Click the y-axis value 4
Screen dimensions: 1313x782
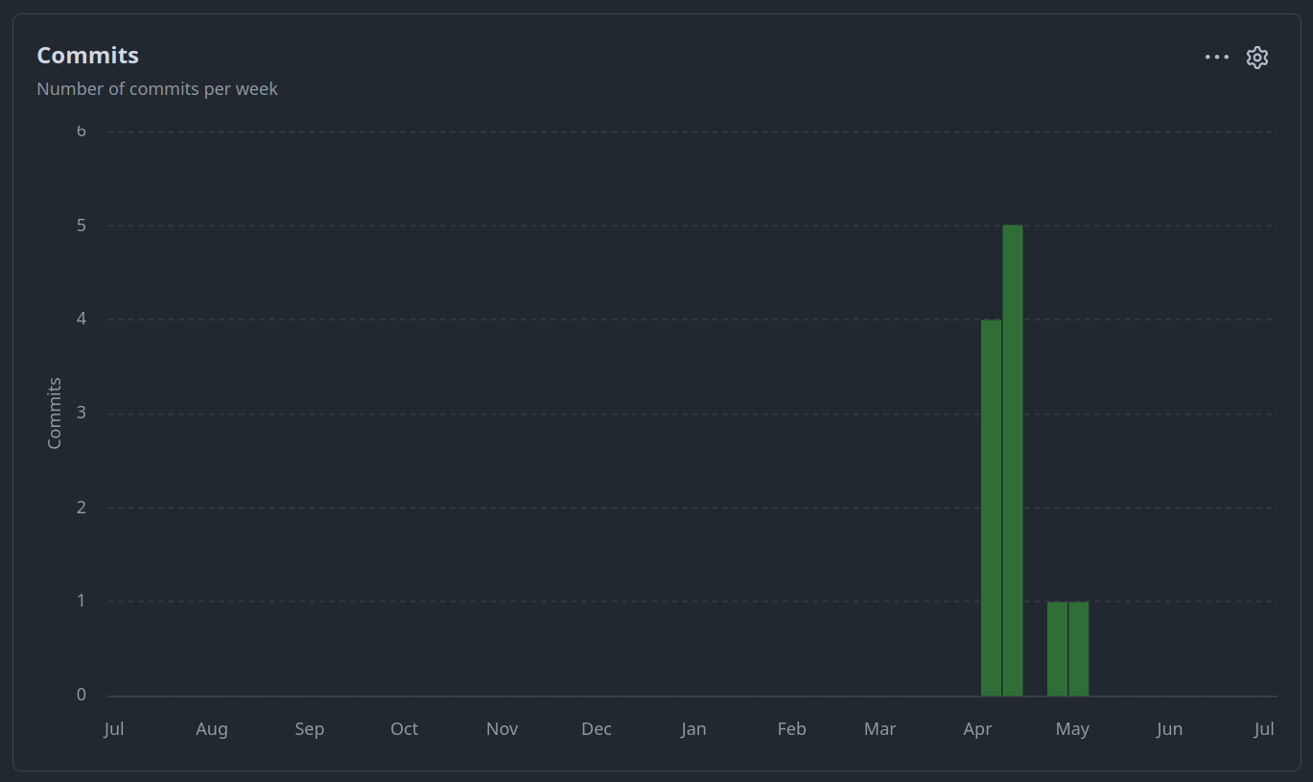point(82,319)
